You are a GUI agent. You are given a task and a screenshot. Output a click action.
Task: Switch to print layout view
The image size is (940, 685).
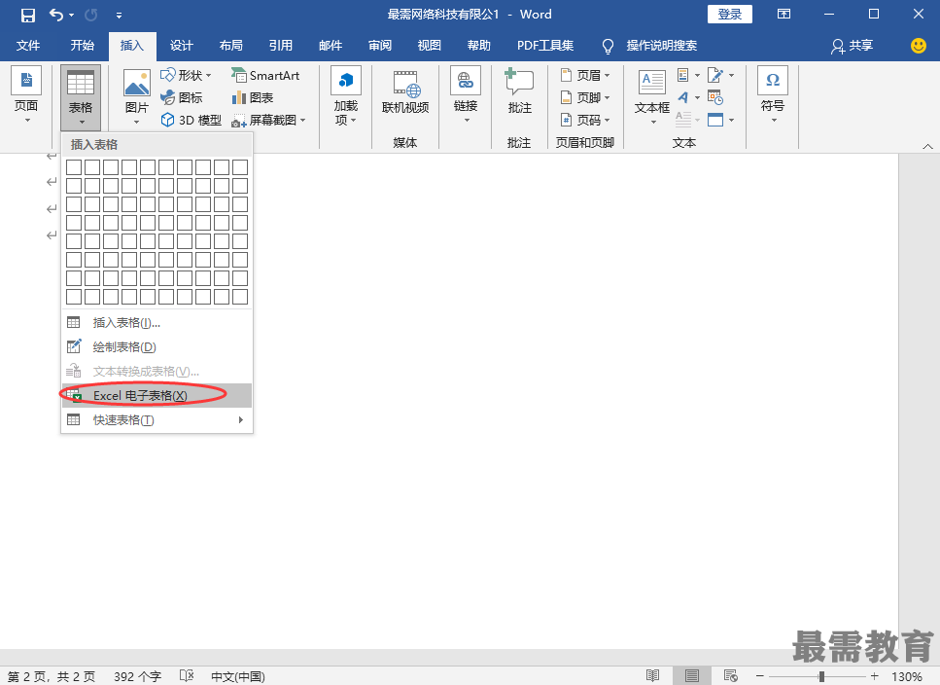[x=692, y=676]
